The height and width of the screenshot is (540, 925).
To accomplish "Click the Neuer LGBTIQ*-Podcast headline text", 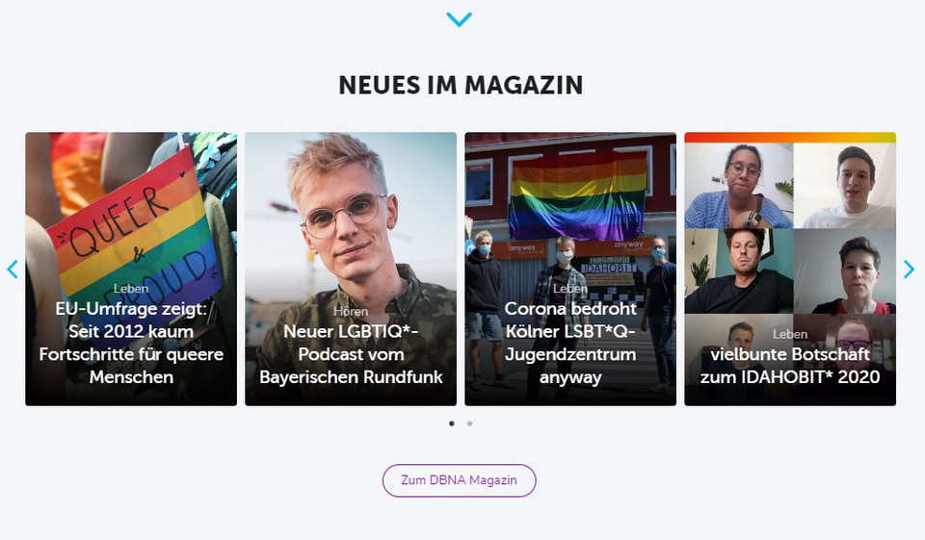I will click(351, 353).
